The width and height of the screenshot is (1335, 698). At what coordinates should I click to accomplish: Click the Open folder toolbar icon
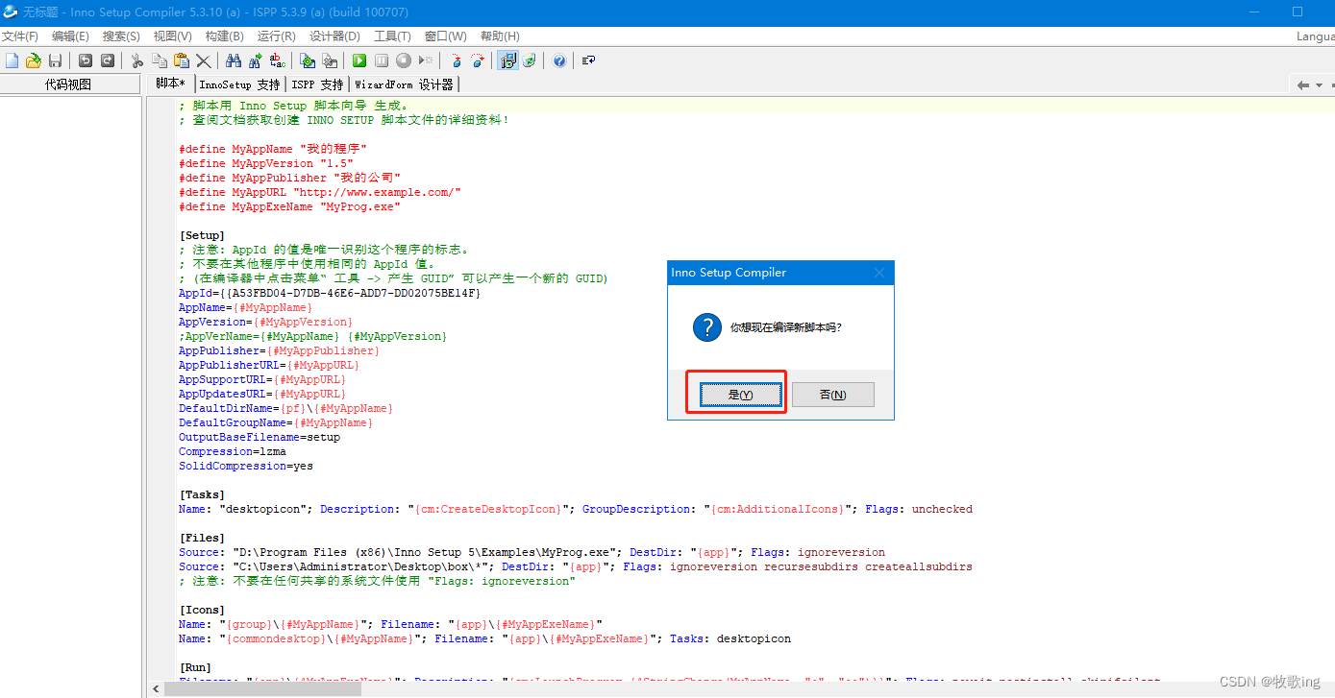33,60
